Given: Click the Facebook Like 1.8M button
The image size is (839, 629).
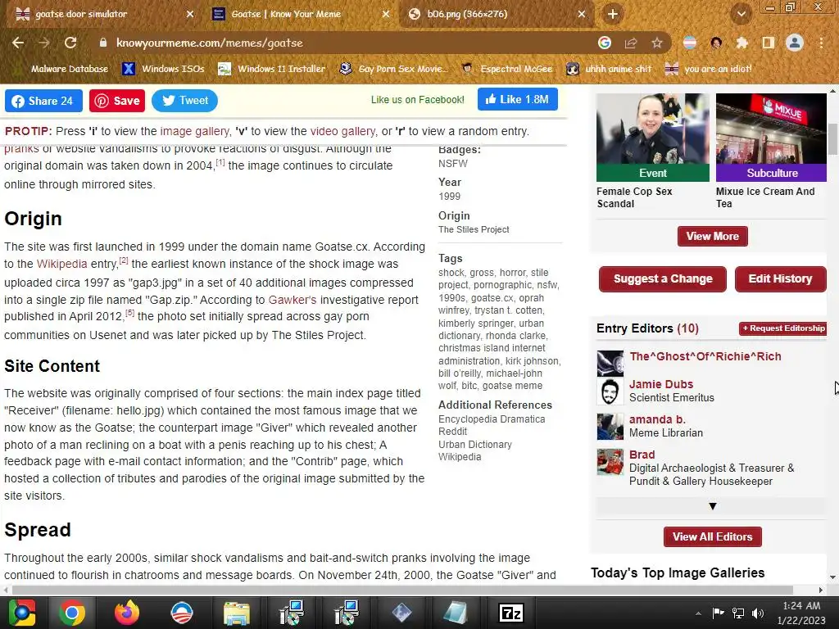Looking at the screenshot, I should (518, 99).
